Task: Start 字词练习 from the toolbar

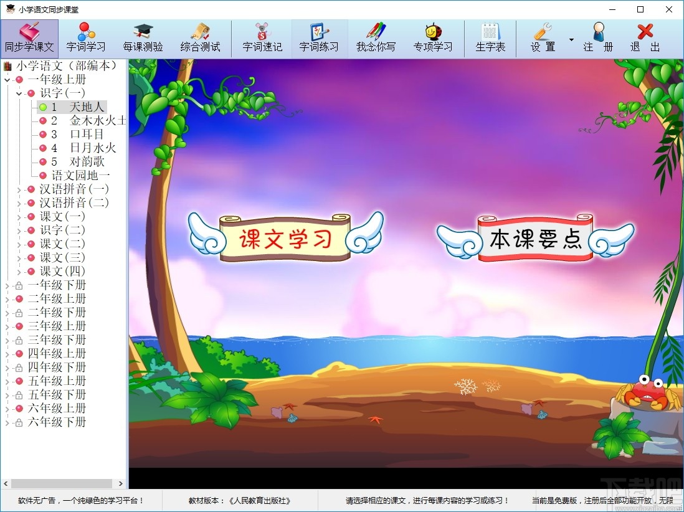Action: pyautogui.click(x=319, y=37)
